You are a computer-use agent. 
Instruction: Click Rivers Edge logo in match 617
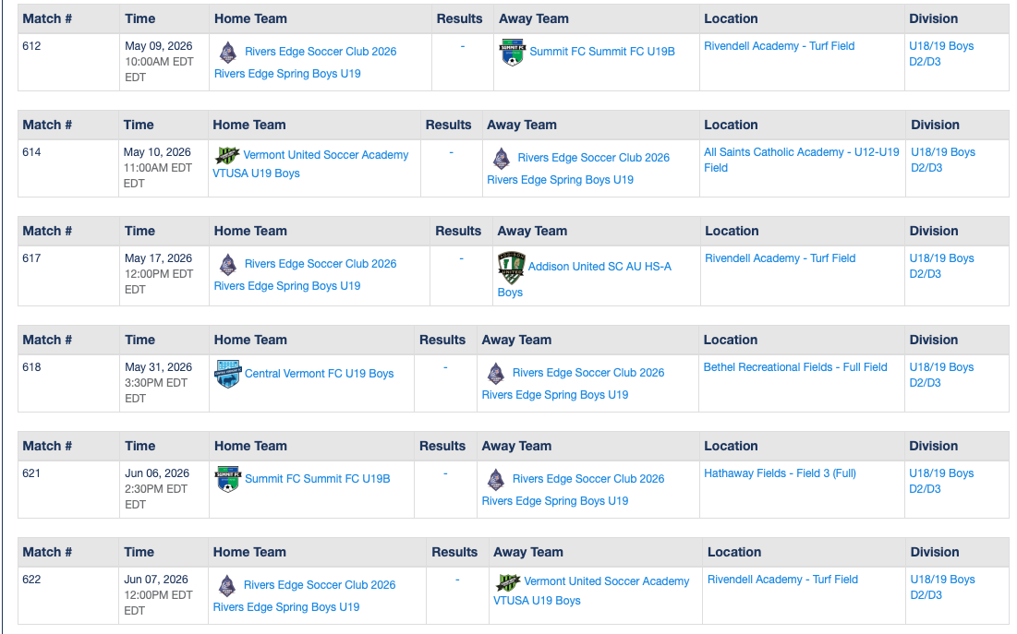click(x=227, y=264)
